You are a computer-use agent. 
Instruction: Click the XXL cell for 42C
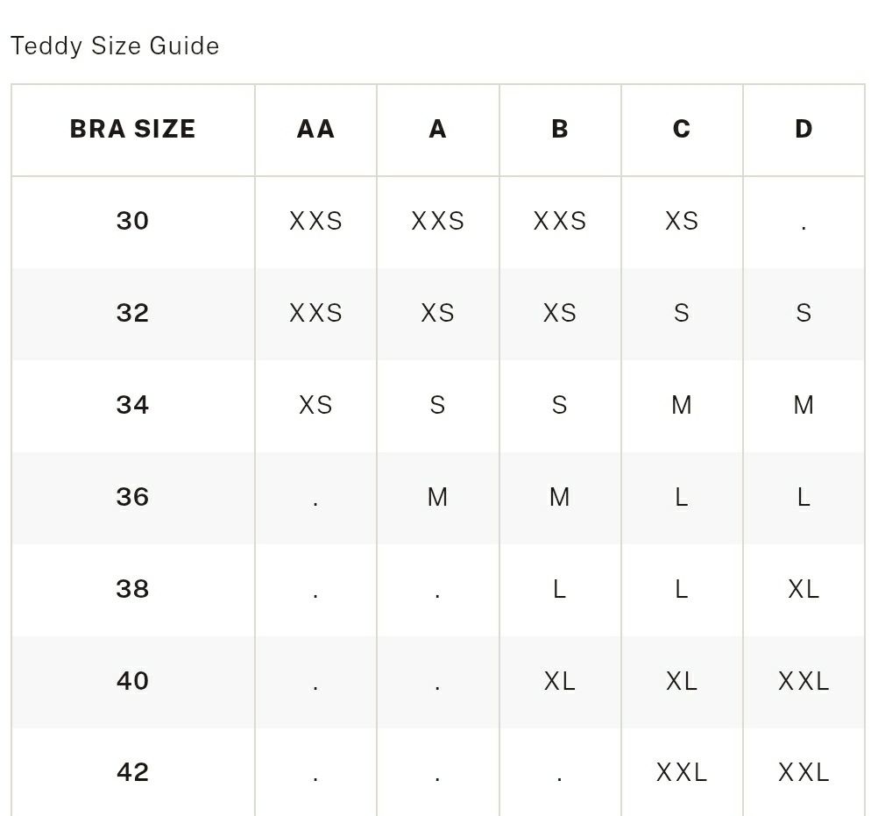tap(682, 773)
